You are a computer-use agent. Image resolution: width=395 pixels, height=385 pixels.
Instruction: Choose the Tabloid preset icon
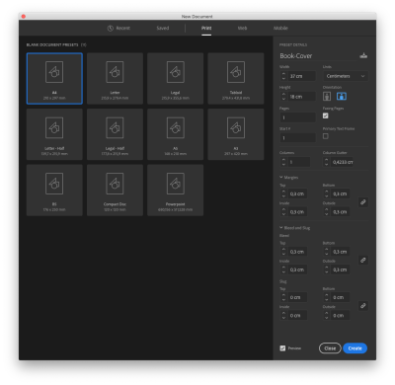coord(236,72)
